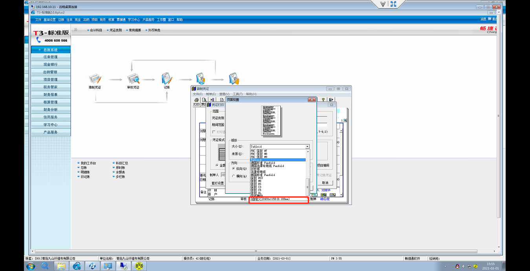Open the 外币种类 shortcut link

tap(154, 30)
